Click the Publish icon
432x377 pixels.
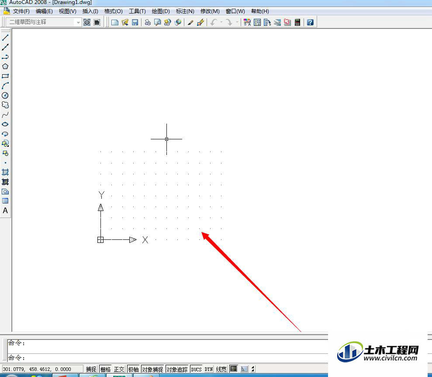point(167,22)
